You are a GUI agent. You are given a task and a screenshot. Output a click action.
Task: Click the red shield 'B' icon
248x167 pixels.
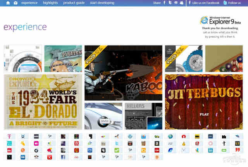(197, 143)
